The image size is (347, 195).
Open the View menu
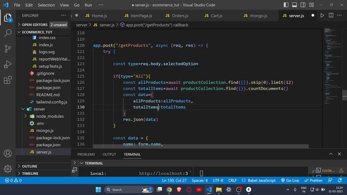[x=64, y=5]
